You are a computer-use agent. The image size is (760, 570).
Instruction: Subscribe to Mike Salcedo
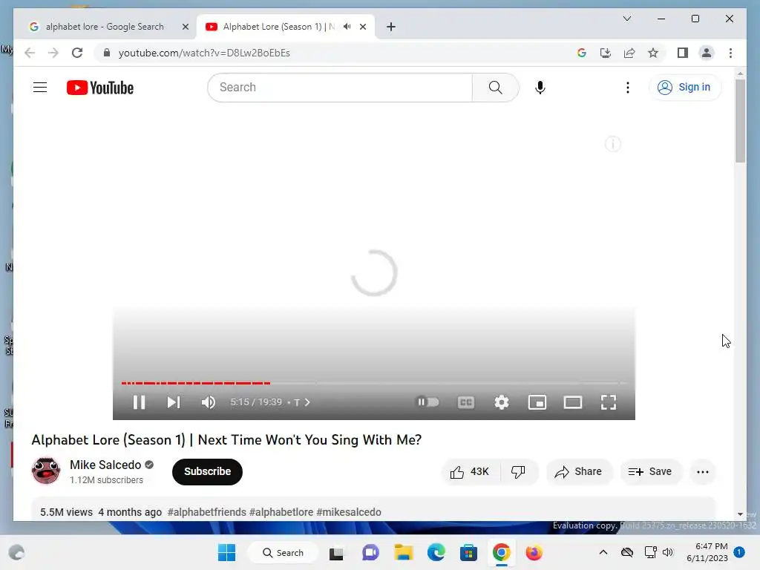tap(207, 471)
